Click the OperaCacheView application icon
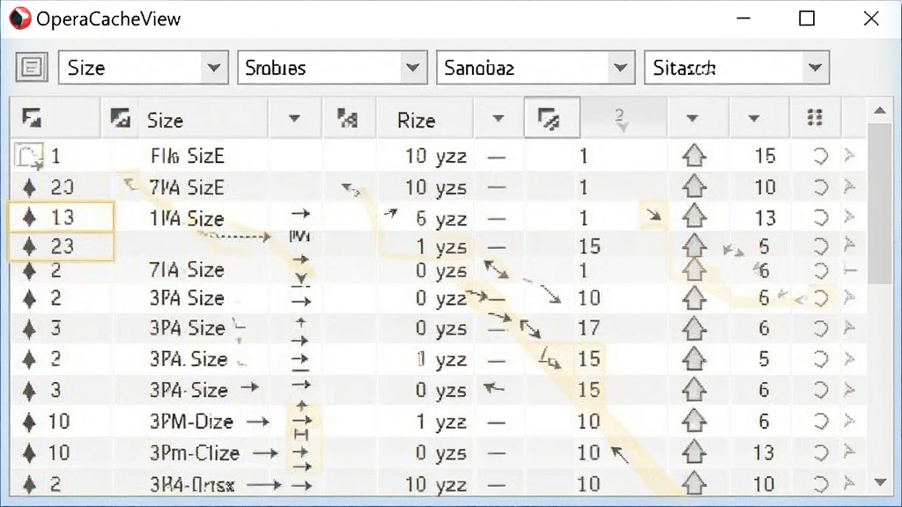The width and height of the screenshot is (902, 507). 19,18
